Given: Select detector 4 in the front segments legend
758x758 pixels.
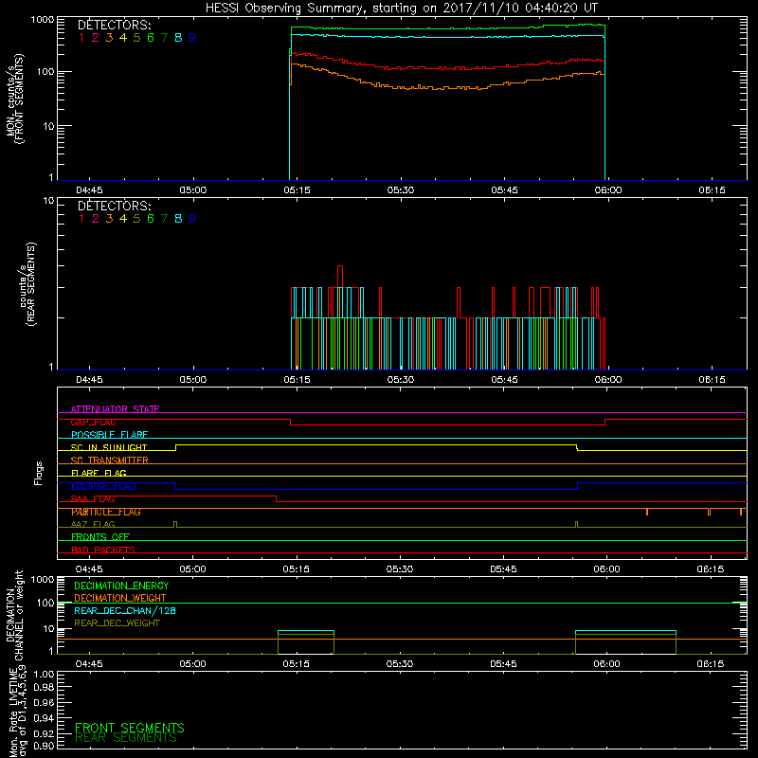Looking at the screenshot, I should click(x=123, y=38).
